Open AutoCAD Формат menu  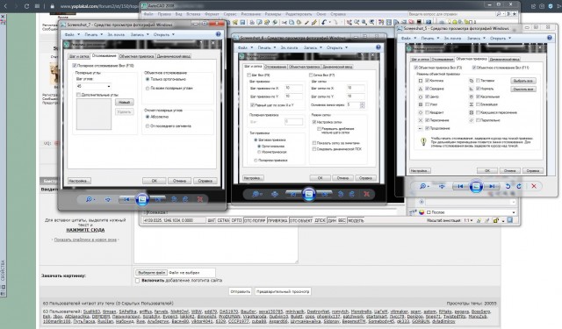tap(212, 14)
